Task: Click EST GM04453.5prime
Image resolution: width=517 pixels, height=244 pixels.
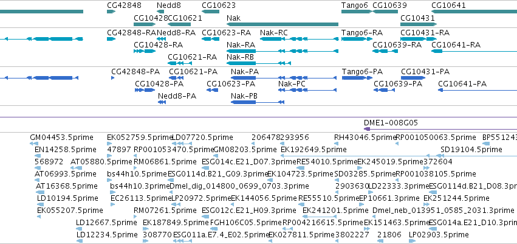Action: [x=34, y=143]
